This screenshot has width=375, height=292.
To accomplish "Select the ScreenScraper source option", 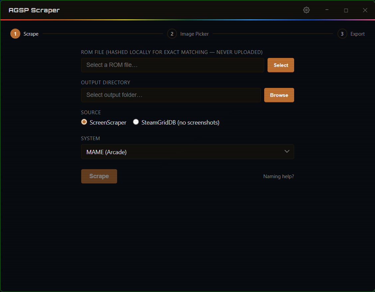I will click(x=84, y=122).
